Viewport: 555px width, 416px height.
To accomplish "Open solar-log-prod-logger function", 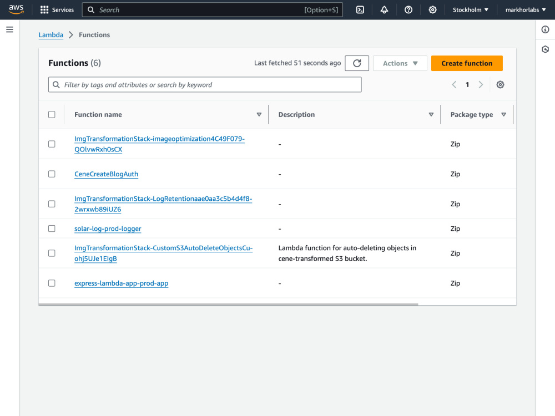I will 108,229.
